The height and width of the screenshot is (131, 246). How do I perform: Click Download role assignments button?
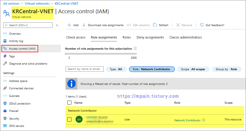(x=103, y=25)
